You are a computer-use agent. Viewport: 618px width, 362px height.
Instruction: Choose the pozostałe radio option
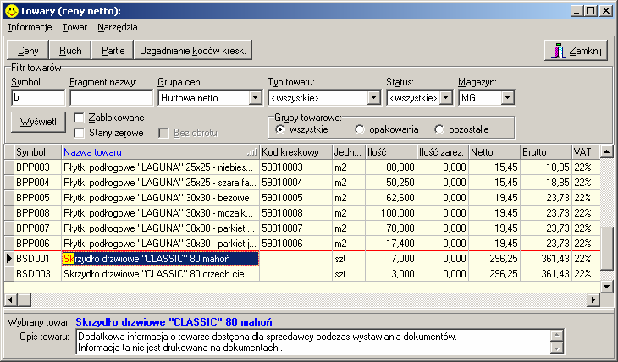point(439,129)
